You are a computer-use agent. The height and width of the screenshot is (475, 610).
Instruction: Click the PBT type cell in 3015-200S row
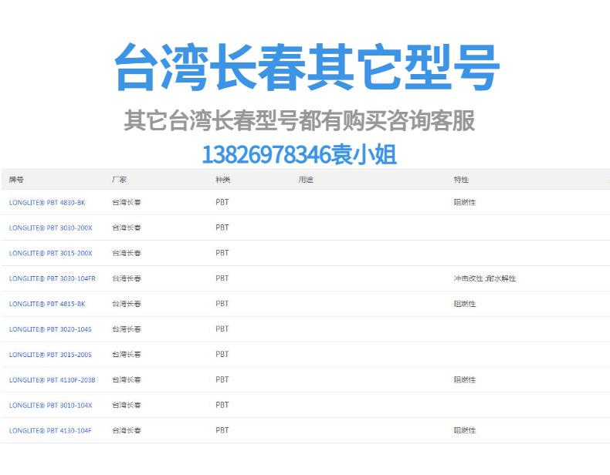coord(222,354)
